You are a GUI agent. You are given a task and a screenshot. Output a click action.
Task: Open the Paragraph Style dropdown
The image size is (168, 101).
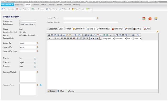coord(108,39)
